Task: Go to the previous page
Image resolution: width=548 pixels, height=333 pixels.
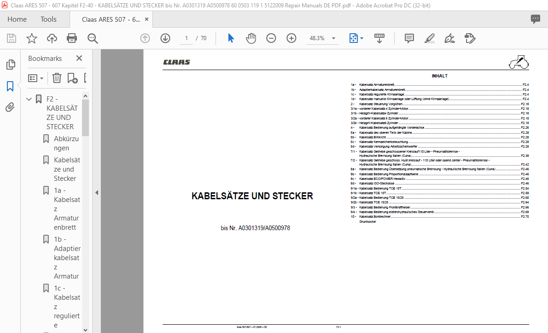Action: tap(145, 38)
